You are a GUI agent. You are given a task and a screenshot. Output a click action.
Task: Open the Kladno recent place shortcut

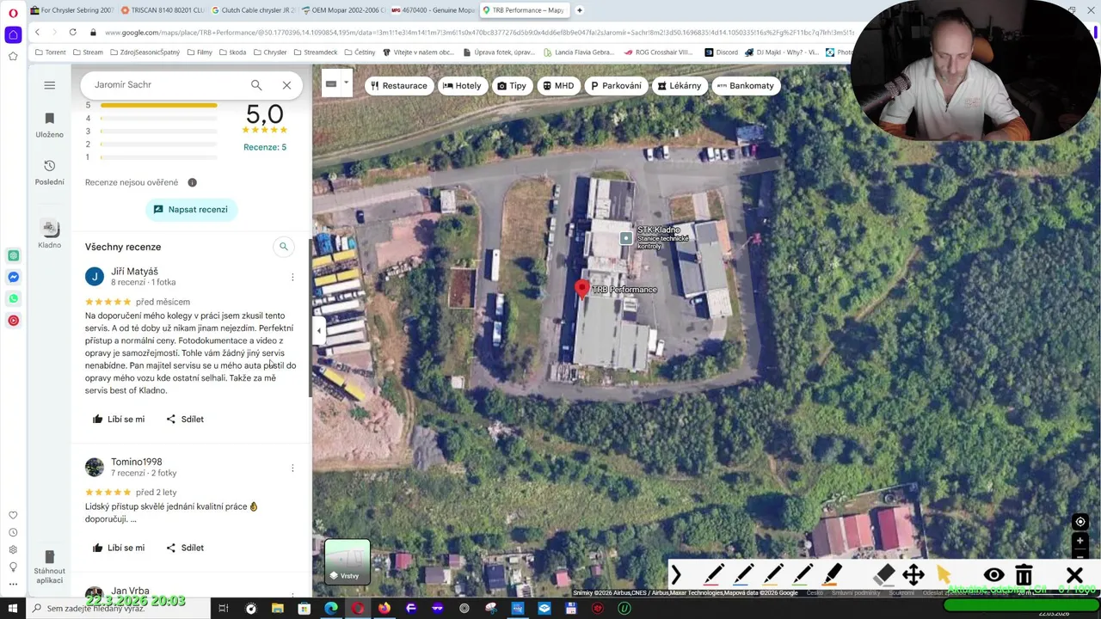point(49,234)
